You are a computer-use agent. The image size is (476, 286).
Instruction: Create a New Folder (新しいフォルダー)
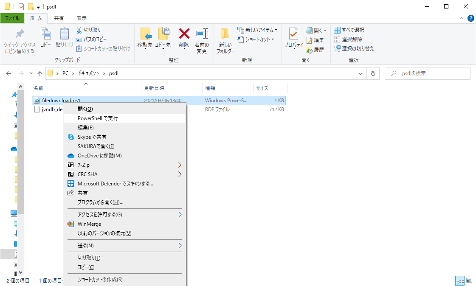225,41
